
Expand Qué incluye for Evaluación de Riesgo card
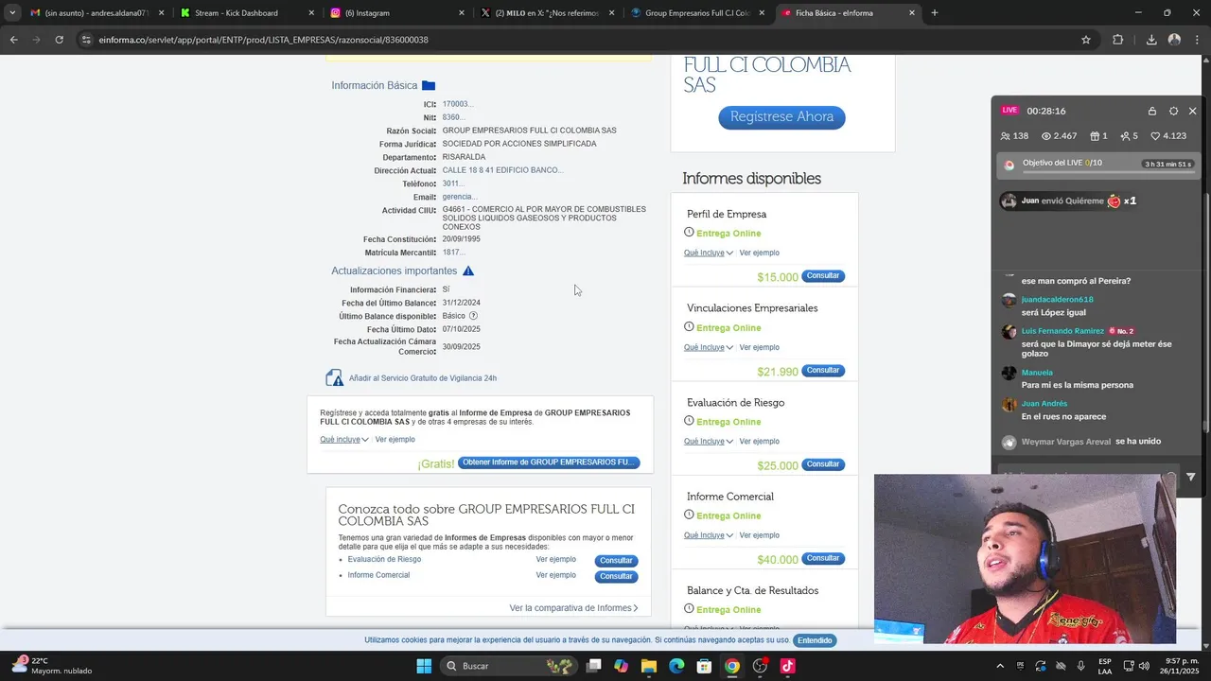click(x=709, y=442)
